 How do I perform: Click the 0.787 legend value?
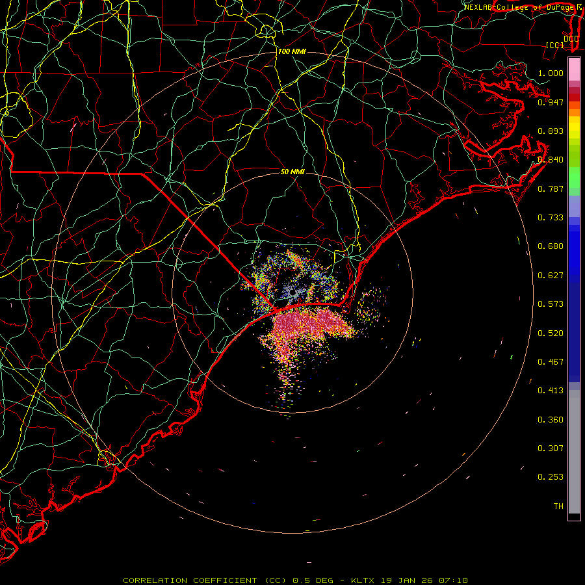551,188
